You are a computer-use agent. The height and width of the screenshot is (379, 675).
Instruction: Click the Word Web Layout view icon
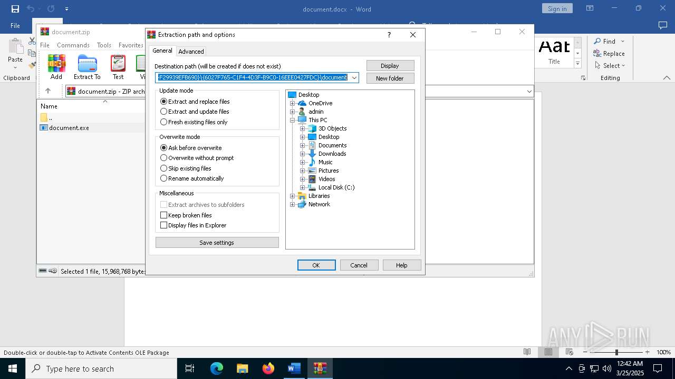[x=570, y=352]
